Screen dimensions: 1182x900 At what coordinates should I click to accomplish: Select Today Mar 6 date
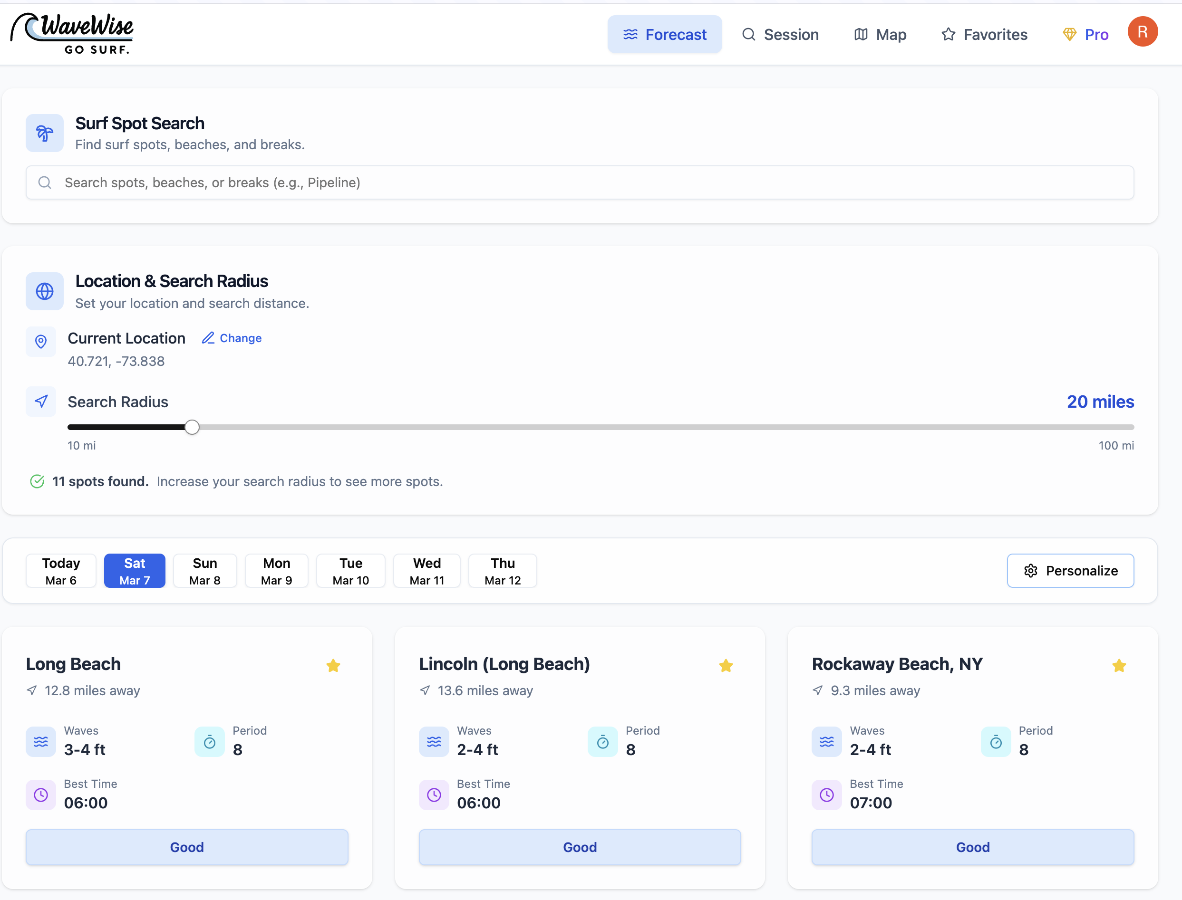pos(61,571)
